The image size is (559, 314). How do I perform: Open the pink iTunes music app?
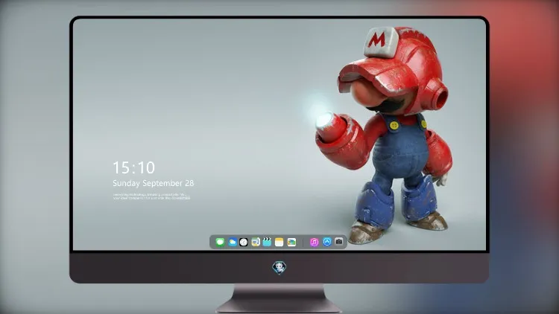pos(314,242)
